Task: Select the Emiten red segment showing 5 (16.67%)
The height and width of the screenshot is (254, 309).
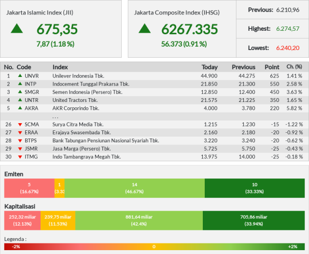Action: [29, 188]
